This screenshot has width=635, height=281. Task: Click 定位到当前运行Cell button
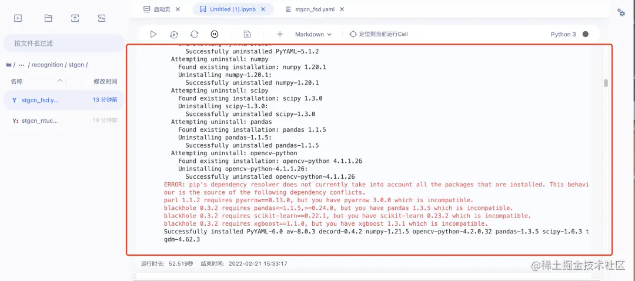point(379,35)
